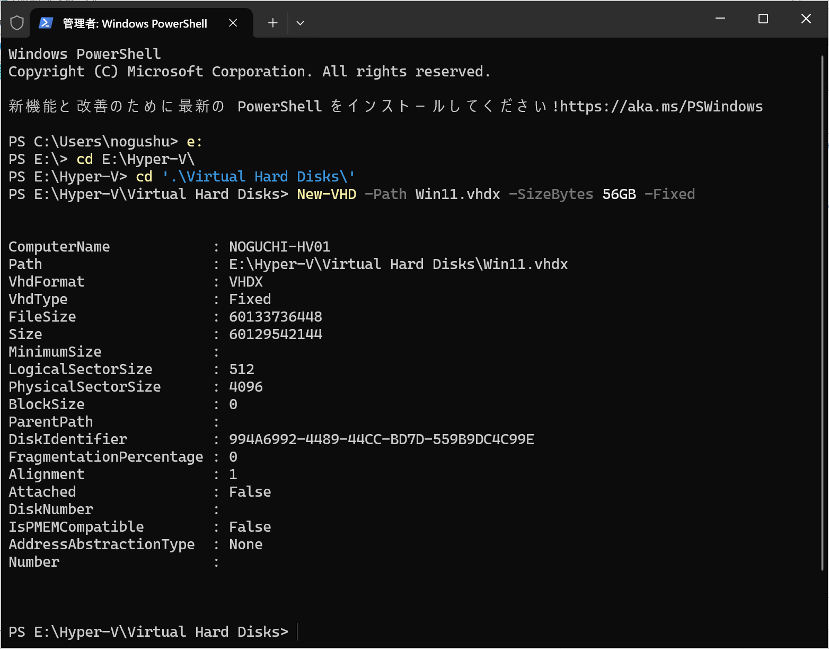Click the administrator shield icon
Viewport: 829px width, 649px height.
(17, 23)
